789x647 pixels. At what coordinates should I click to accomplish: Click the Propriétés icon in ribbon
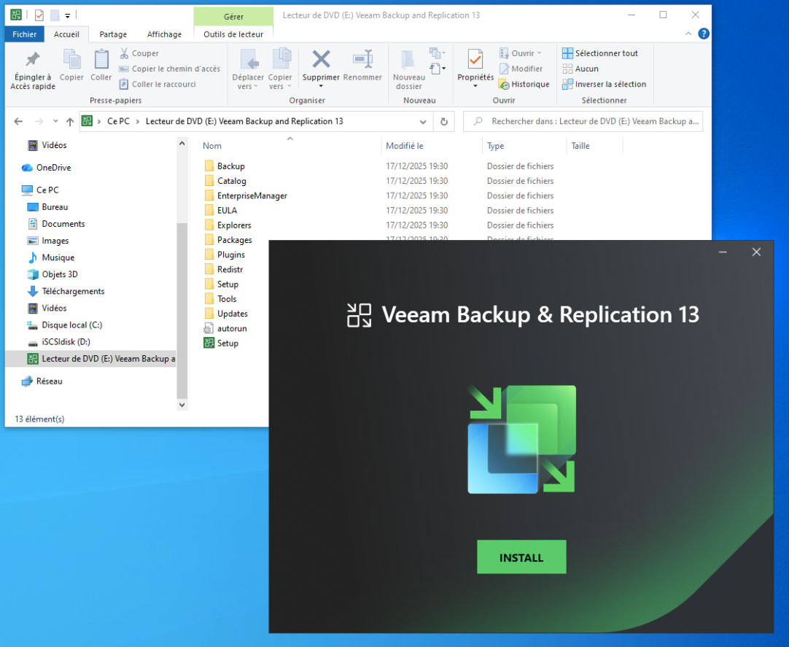[475, 60]
